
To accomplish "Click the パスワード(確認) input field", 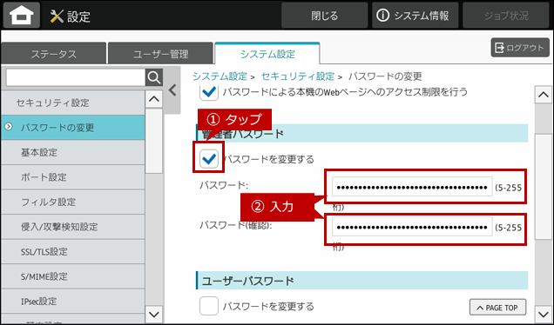I will 412,227.
